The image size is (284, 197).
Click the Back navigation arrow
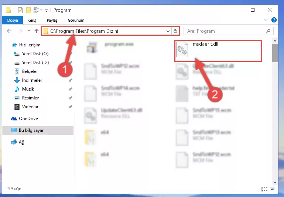9,31
